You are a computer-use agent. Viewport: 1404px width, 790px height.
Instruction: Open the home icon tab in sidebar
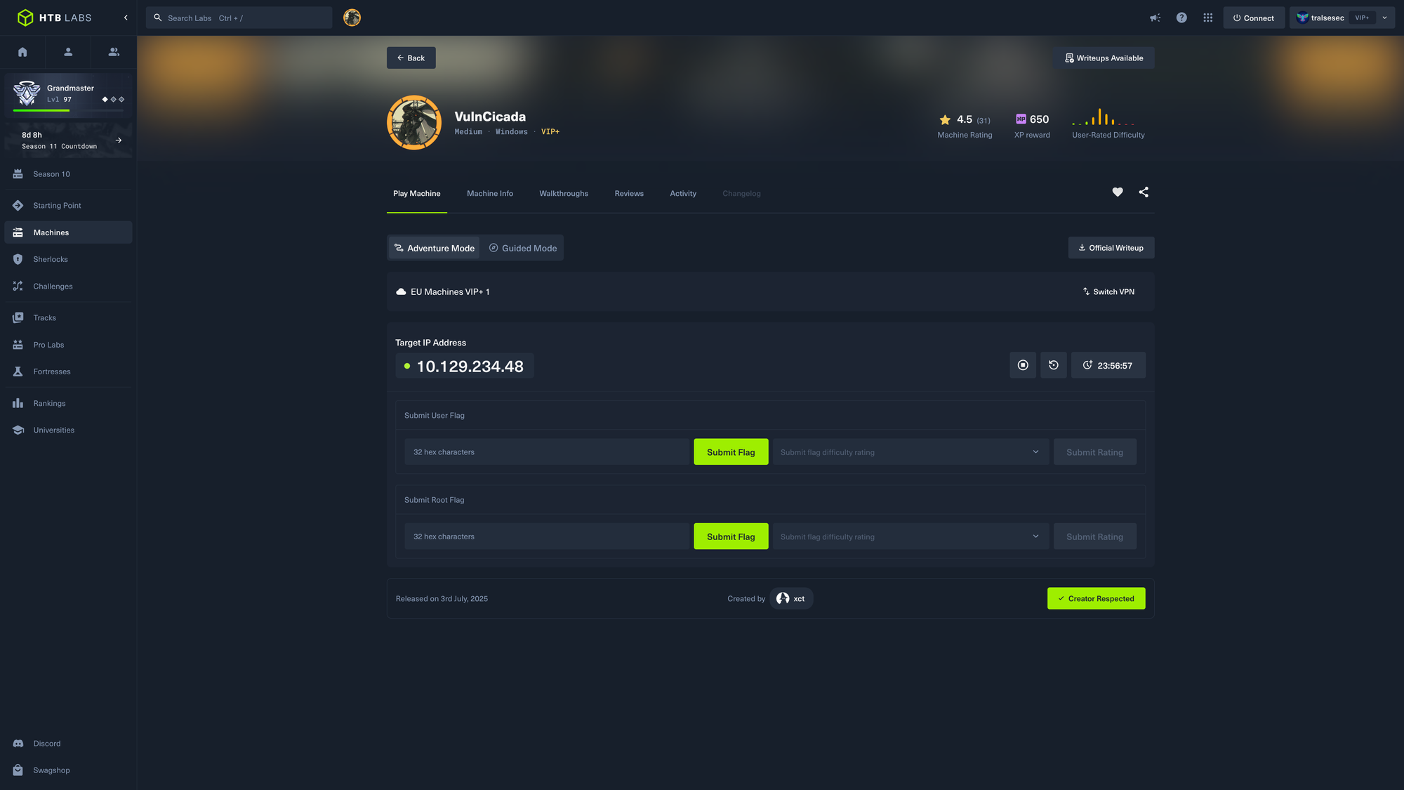click(22, 52)
